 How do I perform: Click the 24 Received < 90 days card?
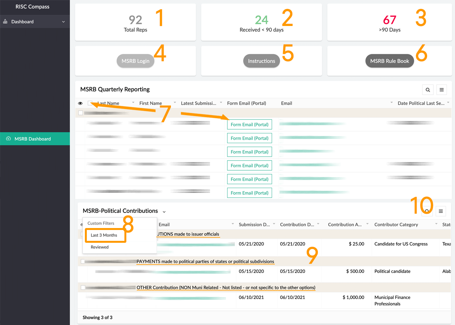[x=262, y=22]
